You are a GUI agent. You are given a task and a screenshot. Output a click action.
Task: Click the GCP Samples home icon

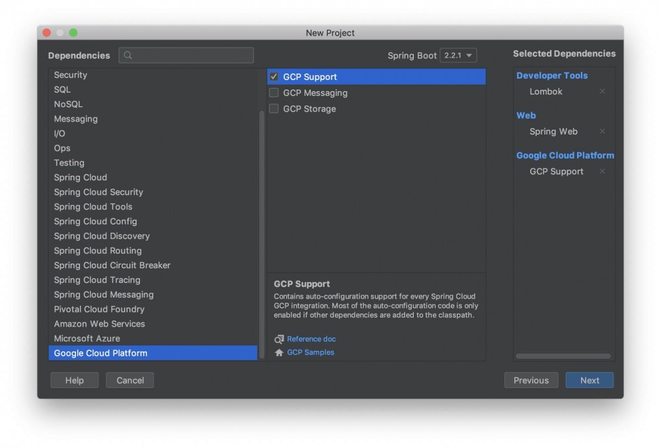tap(279, 353)
